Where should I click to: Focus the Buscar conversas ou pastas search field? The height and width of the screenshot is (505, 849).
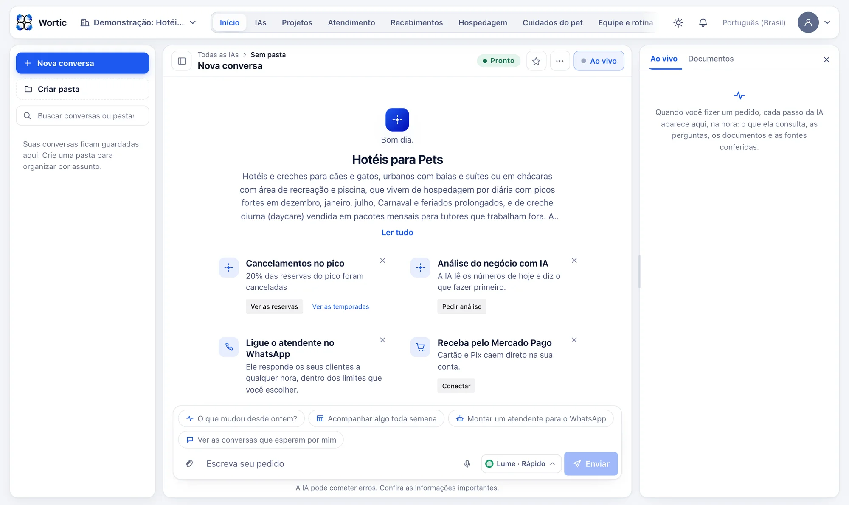[82, 115]
